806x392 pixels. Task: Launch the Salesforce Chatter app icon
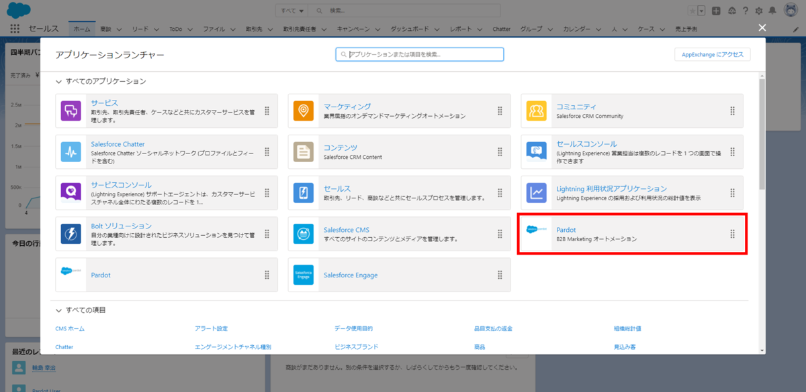(71, 152)
